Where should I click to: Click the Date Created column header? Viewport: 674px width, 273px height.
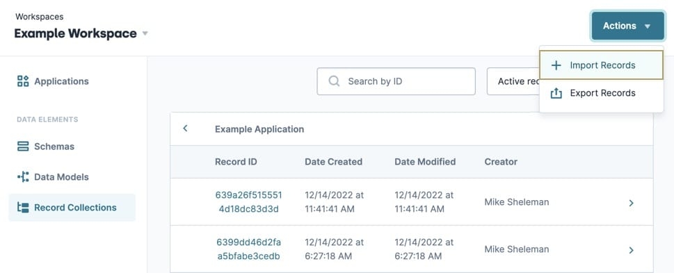pos(334,162)
